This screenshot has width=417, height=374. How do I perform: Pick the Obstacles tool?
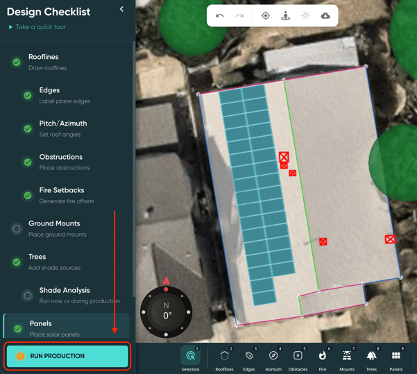click(x=298, y=357)
